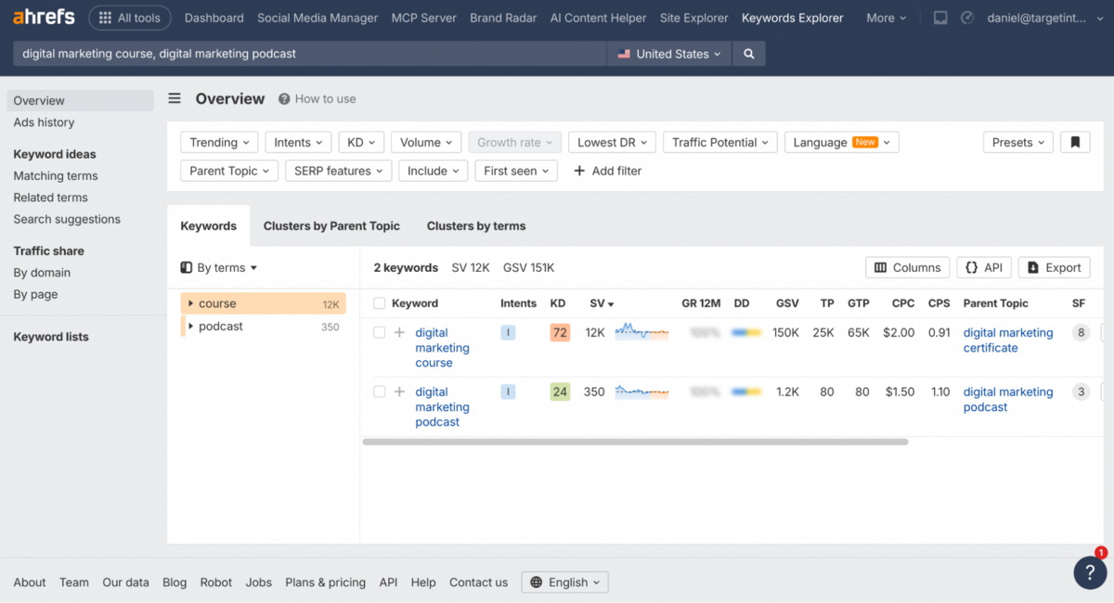The image size is (1114, 603).
Task: Expand the course term group
Action: point(190,303)
